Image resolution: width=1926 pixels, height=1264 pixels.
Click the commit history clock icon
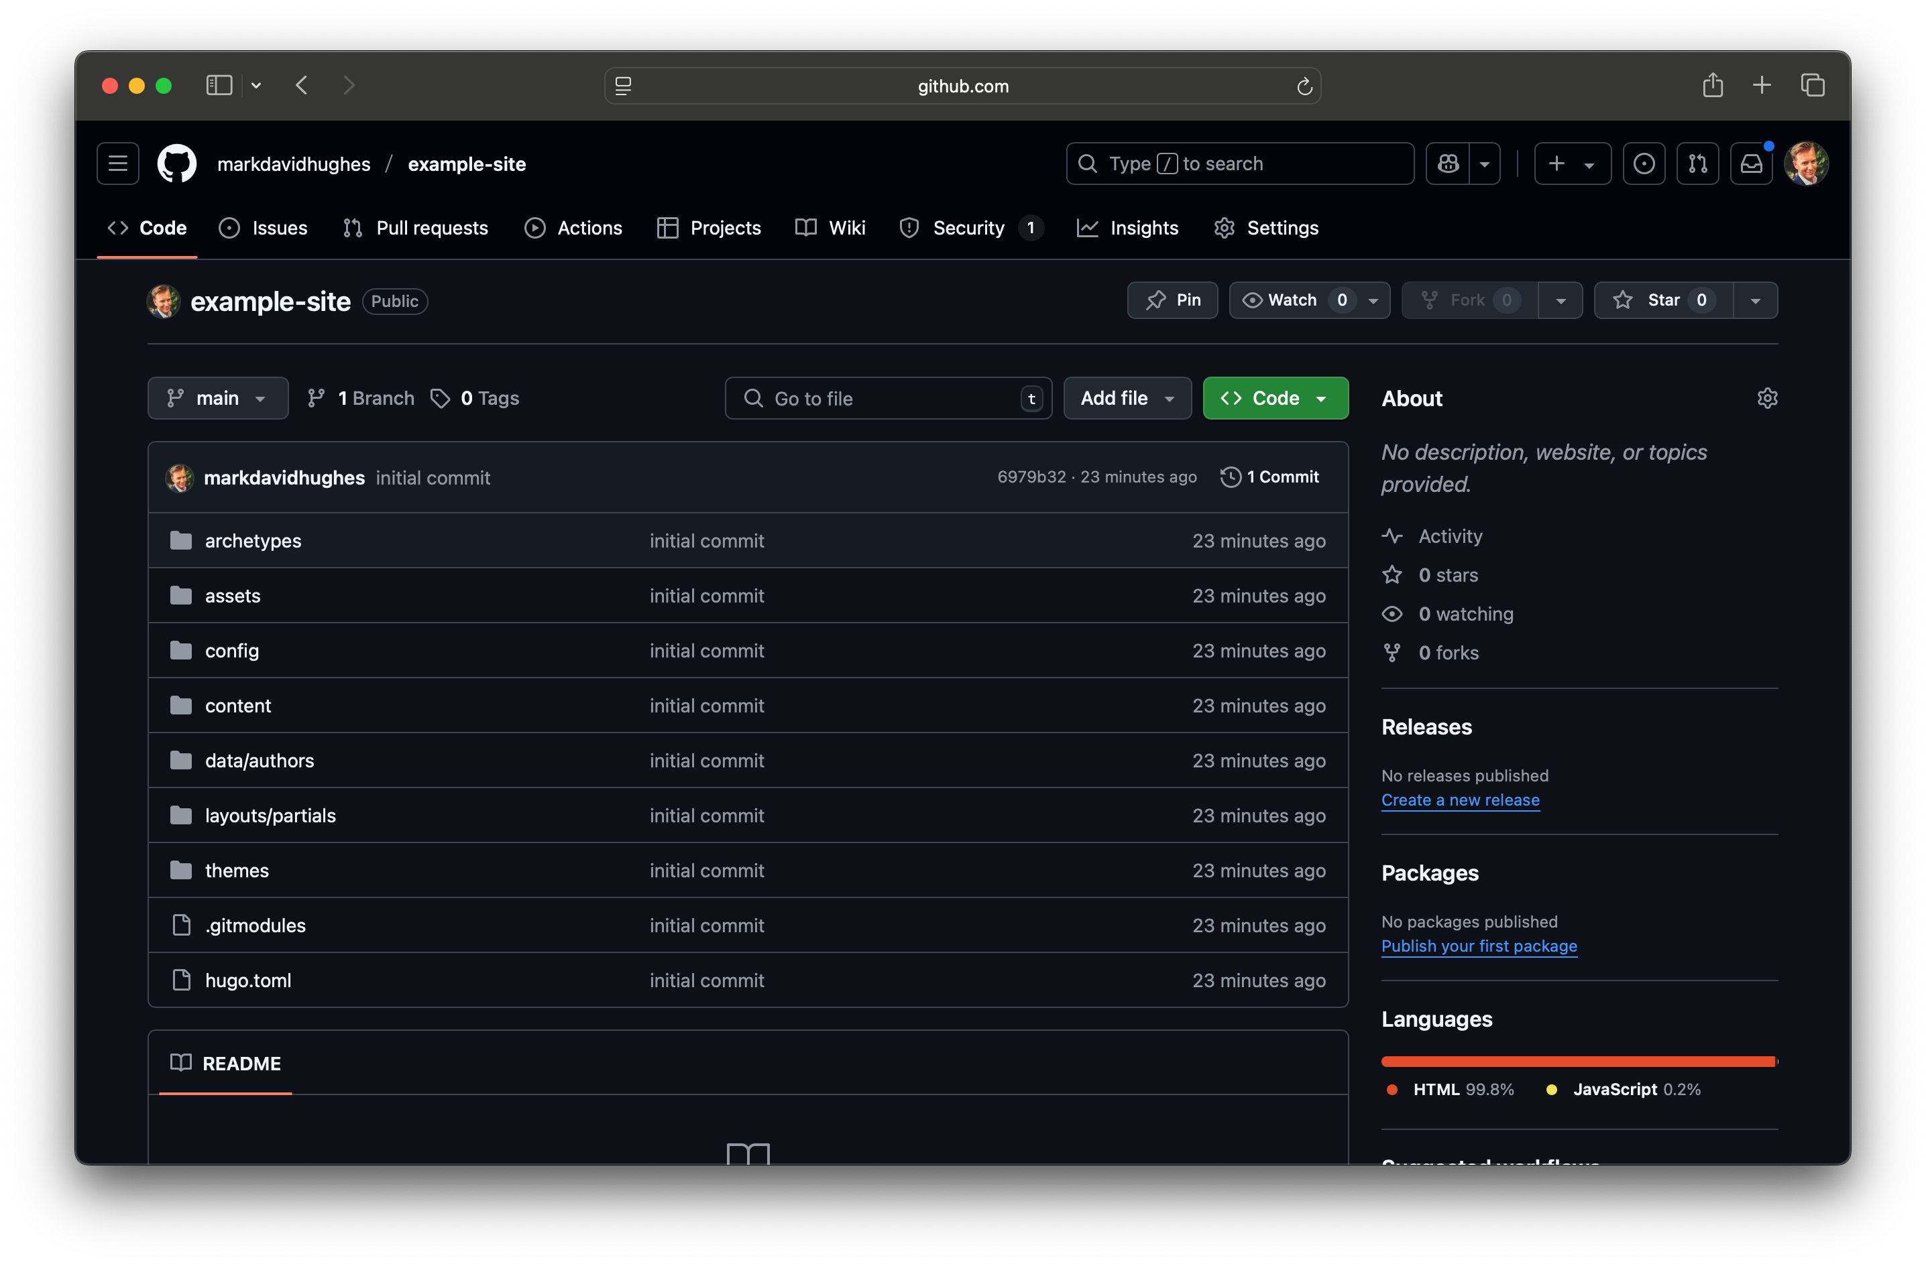tap(1230, 477)
